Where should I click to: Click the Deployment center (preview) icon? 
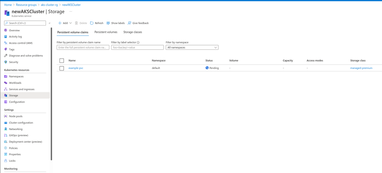[x=6, y=142]
